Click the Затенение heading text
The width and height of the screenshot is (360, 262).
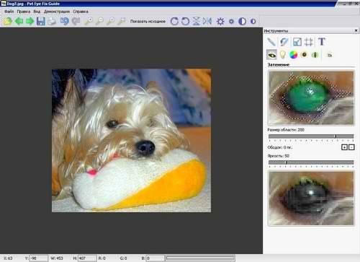(x=279, y=65)
